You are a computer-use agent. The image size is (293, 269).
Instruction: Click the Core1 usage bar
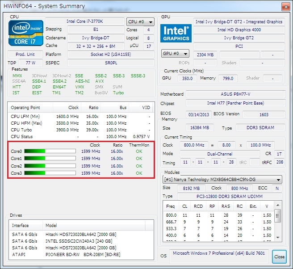[50, 158]
